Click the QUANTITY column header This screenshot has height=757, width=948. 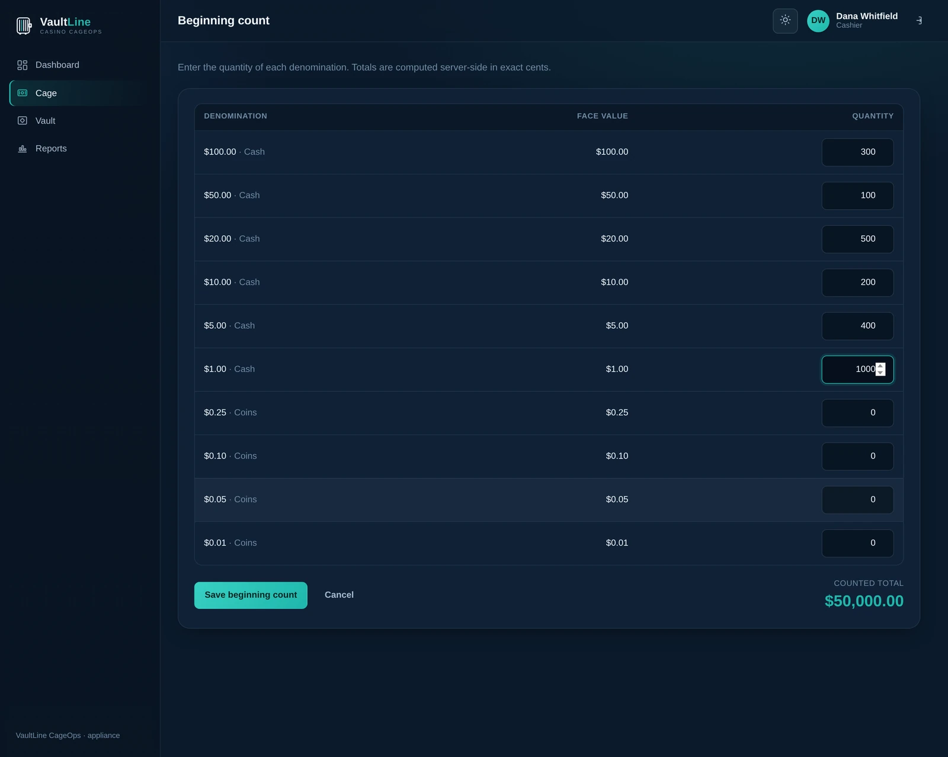(x=873, y=116)
